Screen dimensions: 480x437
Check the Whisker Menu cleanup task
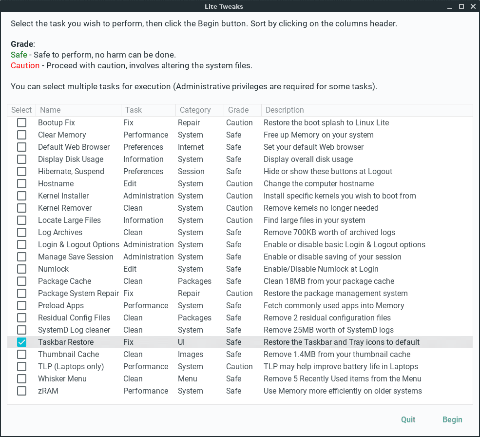click(21, 378)
